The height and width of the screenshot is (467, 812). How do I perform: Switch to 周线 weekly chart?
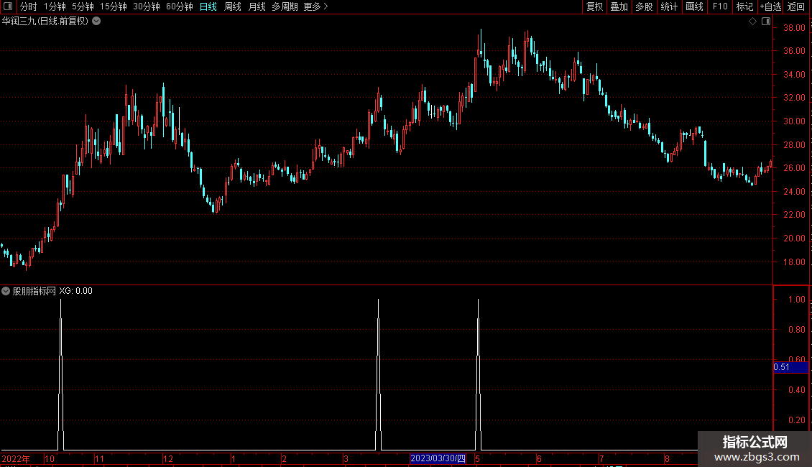(233, 6)
